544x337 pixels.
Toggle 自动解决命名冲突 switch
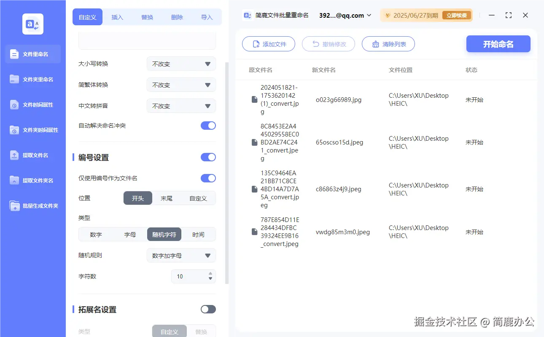(x=208, y=126)
